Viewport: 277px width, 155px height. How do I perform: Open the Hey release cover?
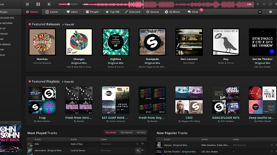(226, 42)
